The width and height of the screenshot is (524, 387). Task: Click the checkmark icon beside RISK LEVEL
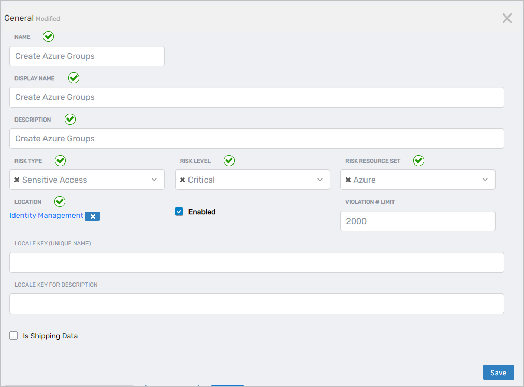pos(229,161)
